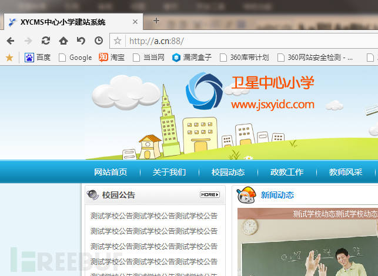This screenshot has width=378, height=276.
Task: Open a new tab with the plus button
Action: [x=156, y=21]
